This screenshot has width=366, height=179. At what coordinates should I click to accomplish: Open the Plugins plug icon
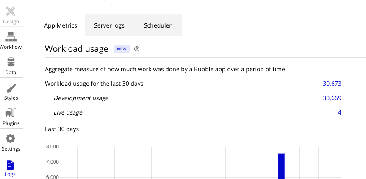tap(11, 113)
